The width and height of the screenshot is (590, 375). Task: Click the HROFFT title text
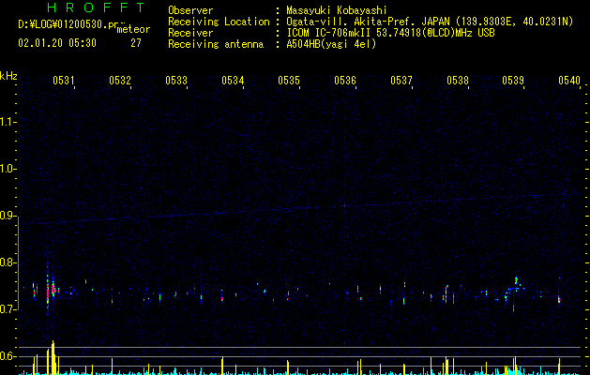97,7
